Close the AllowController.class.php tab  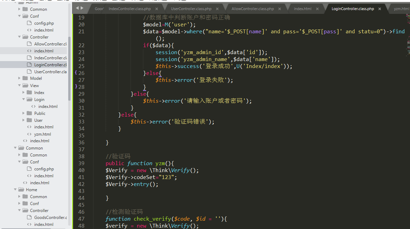tap(279, 9)
